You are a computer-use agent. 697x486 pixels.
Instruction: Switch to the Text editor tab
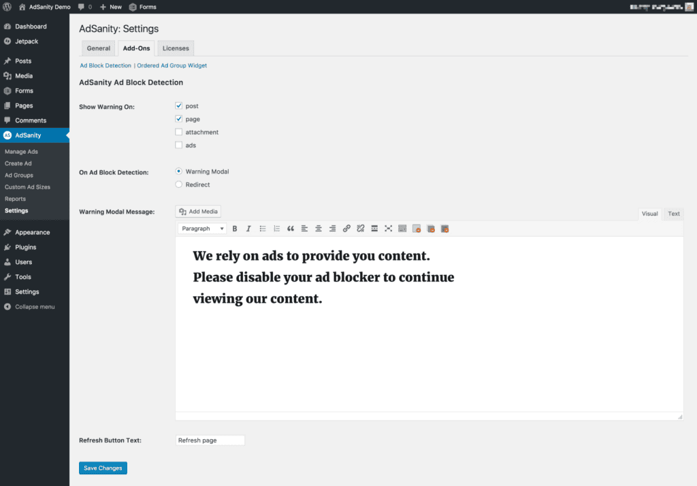click(x=672, y=213)
